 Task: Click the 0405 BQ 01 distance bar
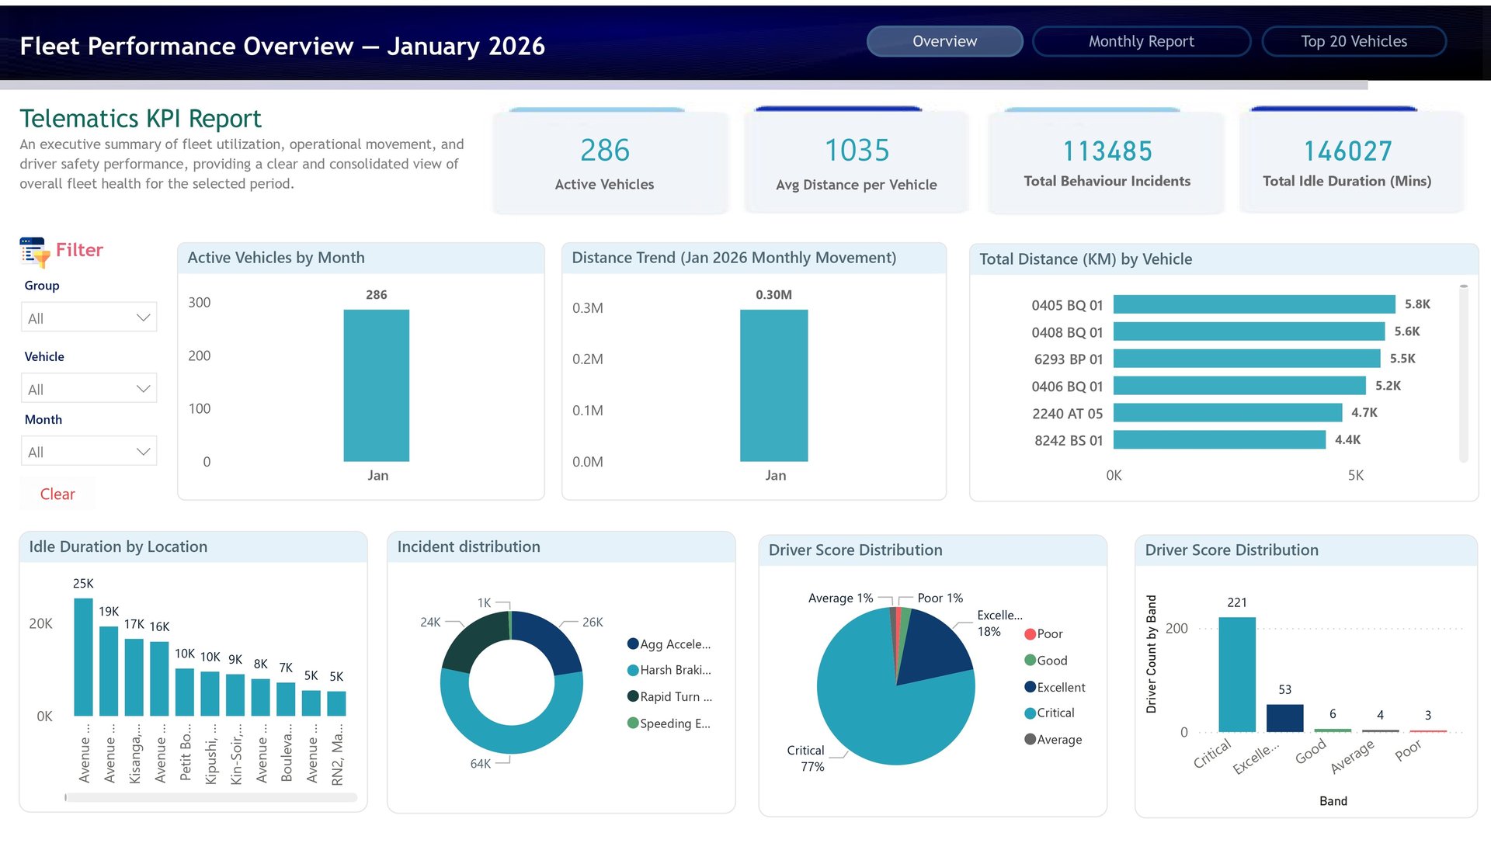pos(1253,304)
